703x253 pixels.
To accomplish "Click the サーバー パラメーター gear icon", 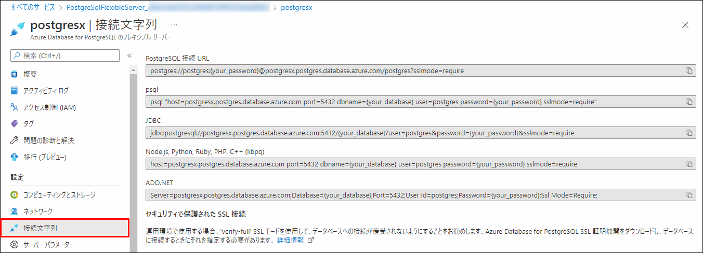I will (x=15, y=244).
